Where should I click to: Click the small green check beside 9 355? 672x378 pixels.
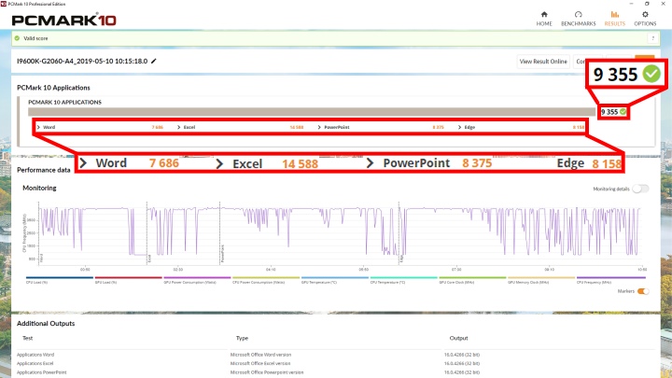[x=623, y=111]
